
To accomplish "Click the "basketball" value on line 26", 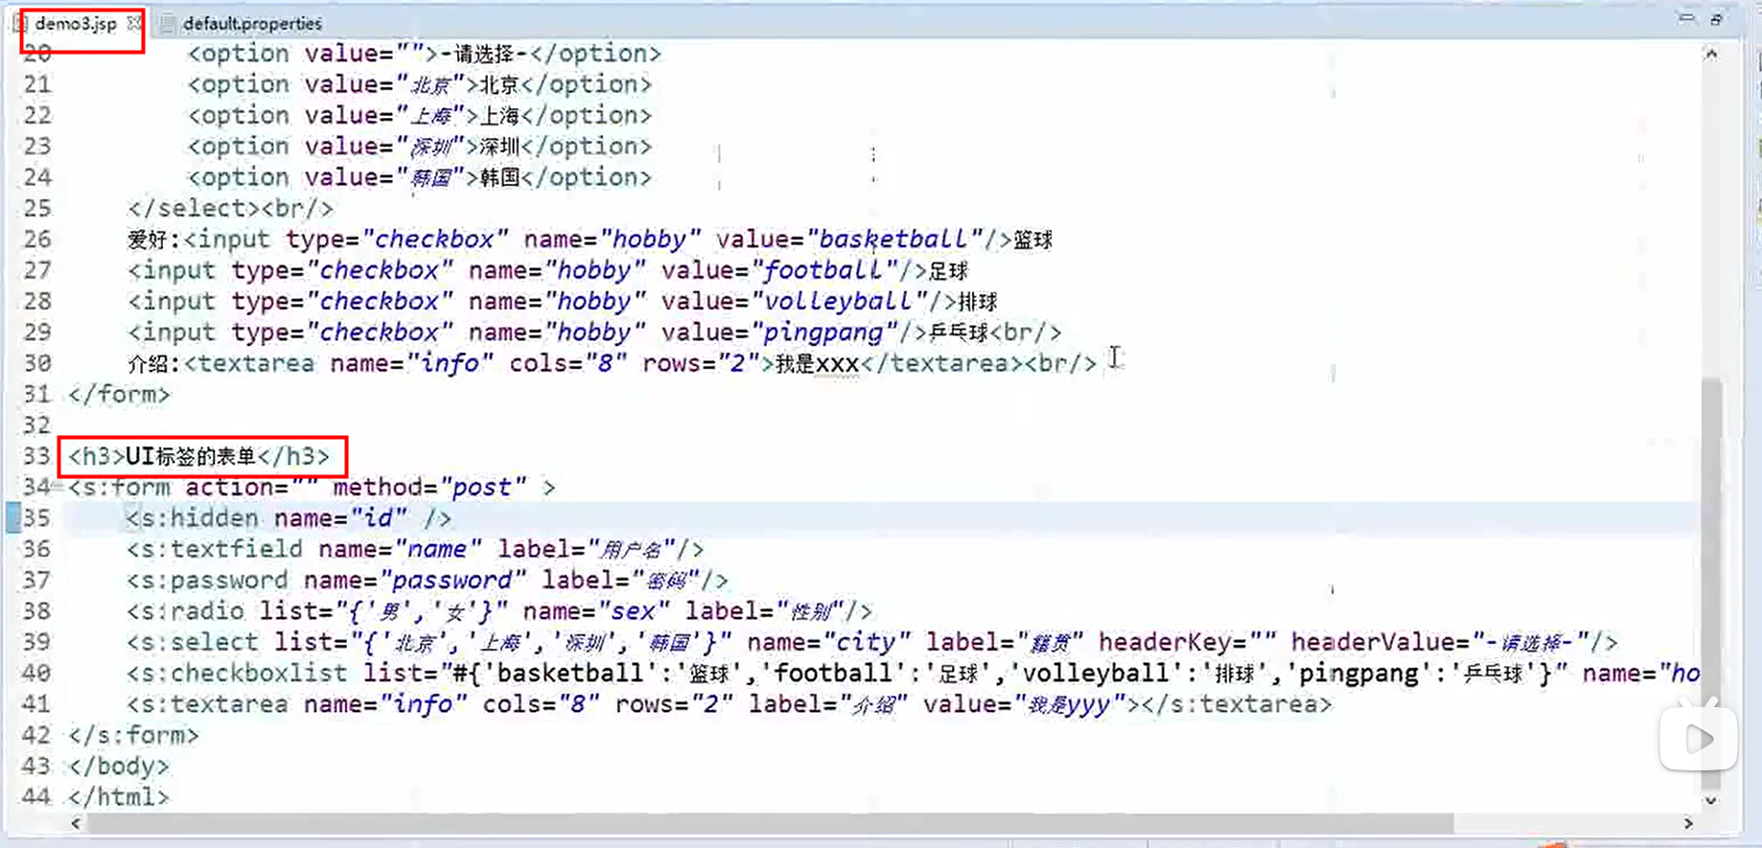I will click(x=894, y=240).
